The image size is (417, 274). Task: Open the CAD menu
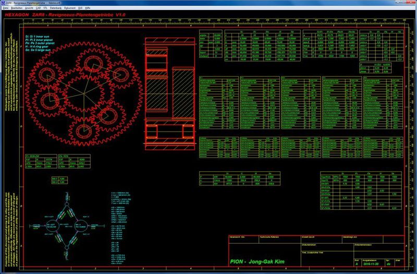[x=38, y=8]
